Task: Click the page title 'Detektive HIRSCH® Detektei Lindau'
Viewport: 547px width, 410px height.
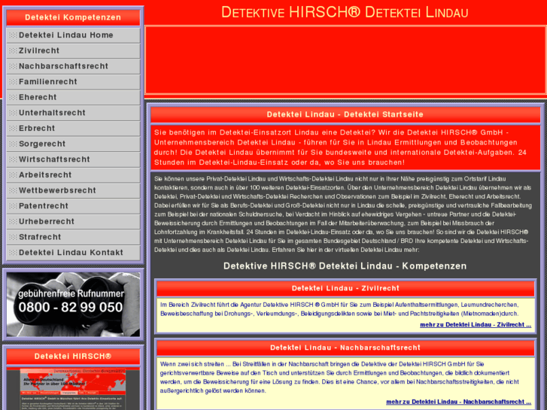Action: tap(345, 13)
